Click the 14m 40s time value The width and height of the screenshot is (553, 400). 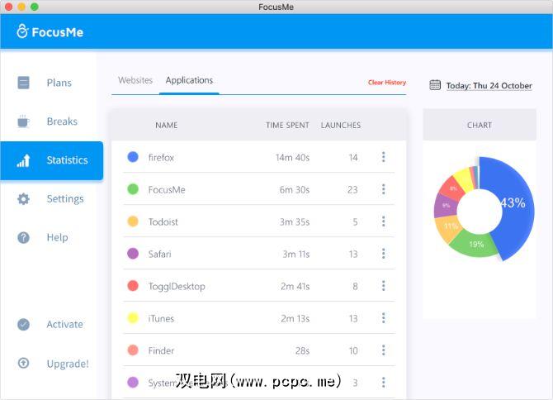(292, 158)
